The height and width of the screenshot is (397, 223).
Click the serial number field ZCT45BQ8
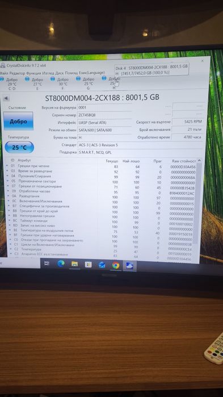104,115
